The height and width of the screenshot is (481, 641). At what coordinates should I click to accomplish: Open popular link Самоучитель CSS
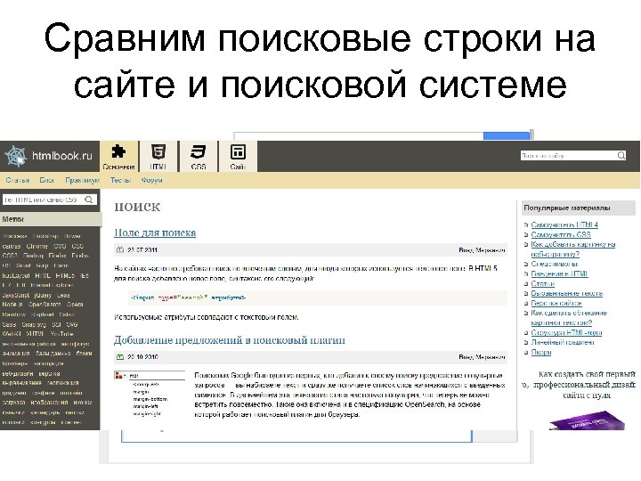click(561, 234)
